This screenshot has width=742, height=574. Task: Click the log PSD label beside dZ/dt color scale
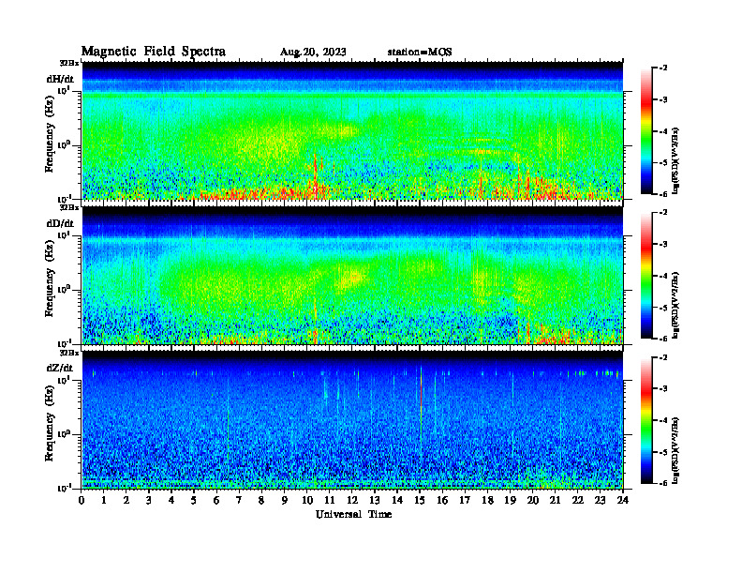pos(675,450)
